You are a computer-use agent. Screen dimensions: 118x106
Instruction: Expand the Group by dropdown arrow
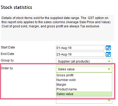tap(109, 61)
